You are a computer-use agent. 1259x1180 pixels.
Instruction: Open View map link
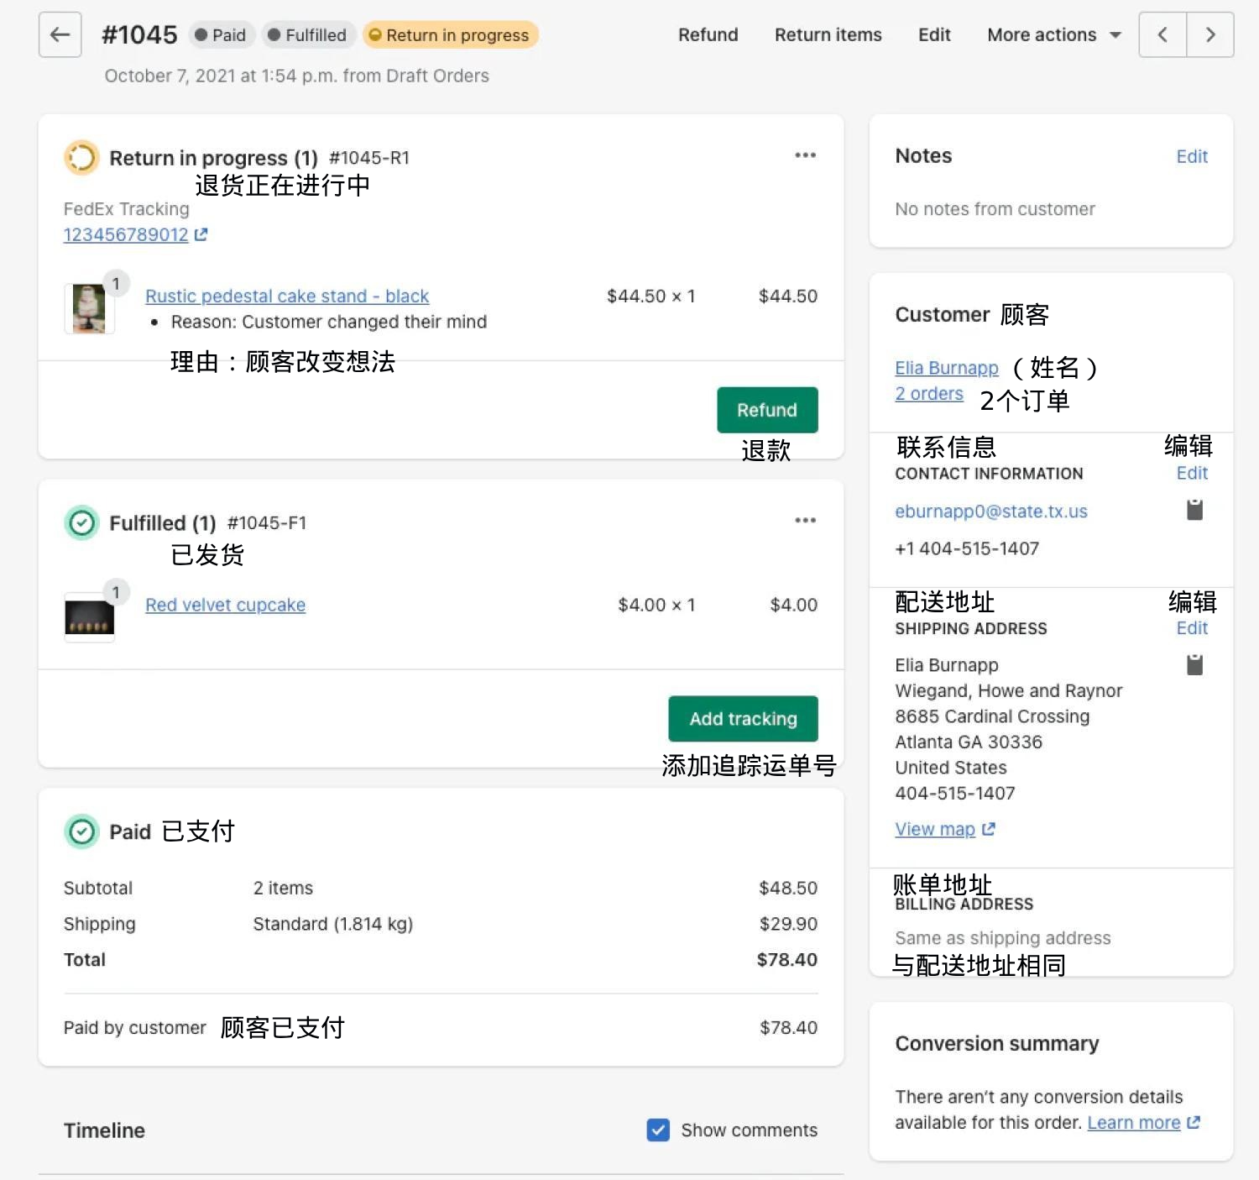pos(935,829)
